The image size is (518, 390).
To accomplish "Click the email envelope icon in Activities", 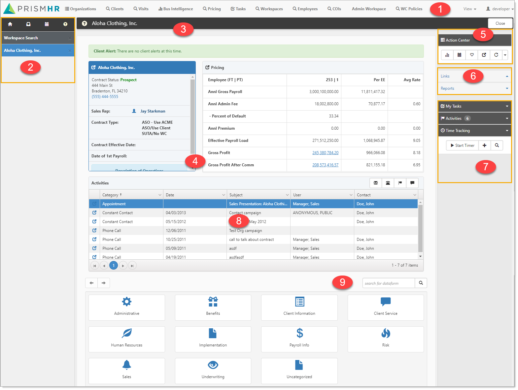I will (376, 183).
